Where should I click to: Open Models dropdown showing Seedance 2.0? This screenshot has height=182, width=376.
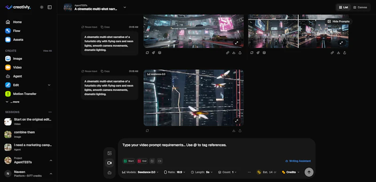(x=140, y=172)
